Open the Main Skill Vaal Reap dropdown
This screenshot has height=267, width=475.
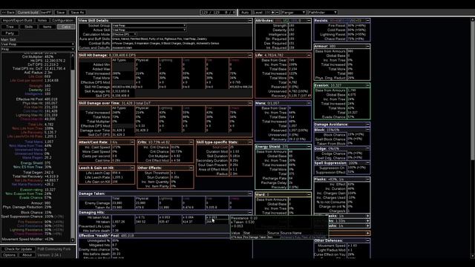(x=38, y=44)
